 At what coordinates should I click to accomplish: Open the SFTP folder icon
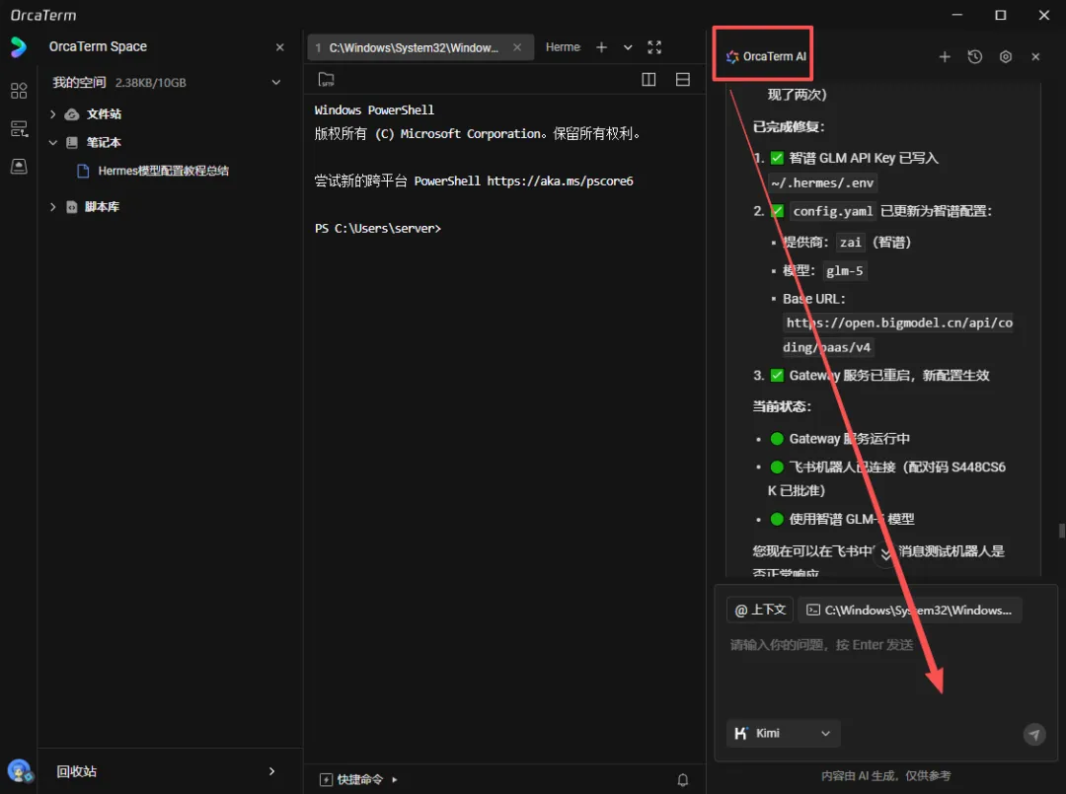pos(327,80)
